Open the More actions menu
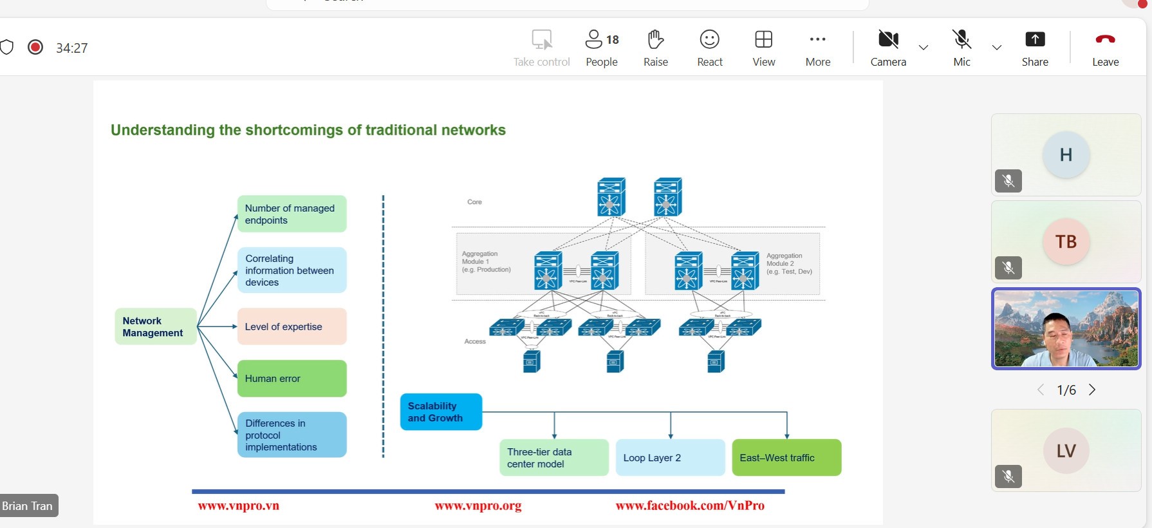The image size is (1152, 528). click(x=817, y=48)
